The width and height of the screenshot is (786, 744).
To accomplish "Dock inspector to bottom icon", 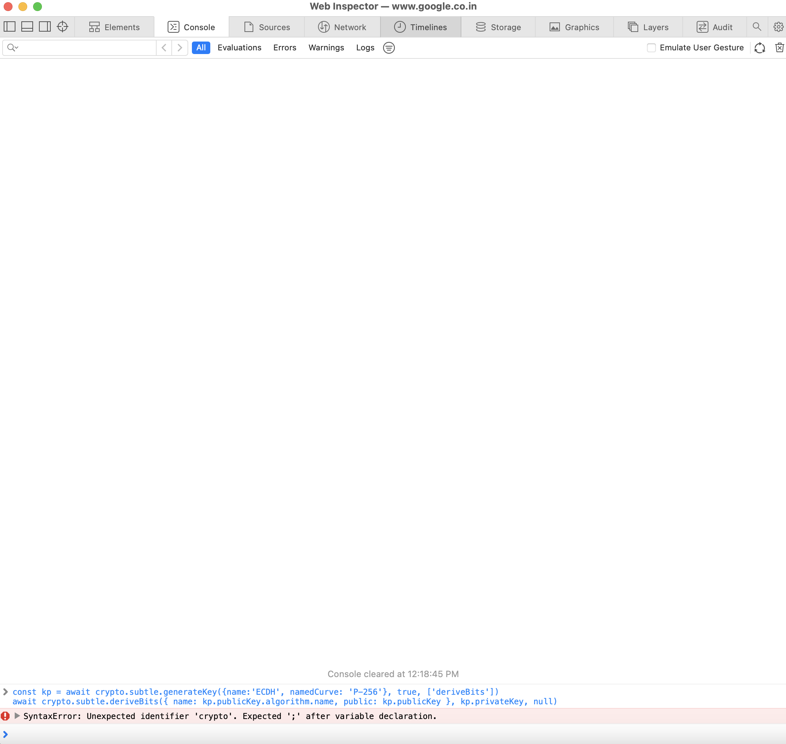I will (x=27, y=26).
